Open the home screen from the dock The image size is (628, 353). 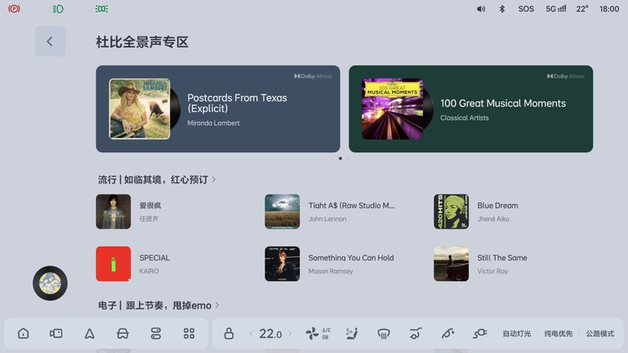(x=23, y=334)
